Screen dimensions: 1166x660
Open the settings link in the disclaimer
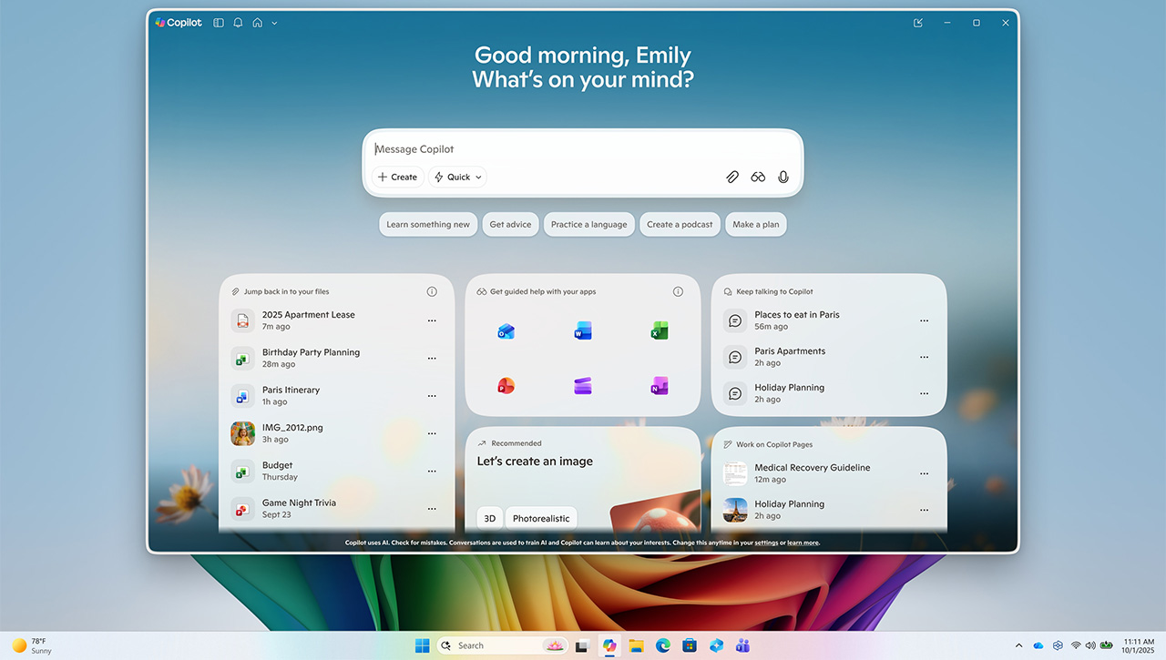tap(766, 543)
